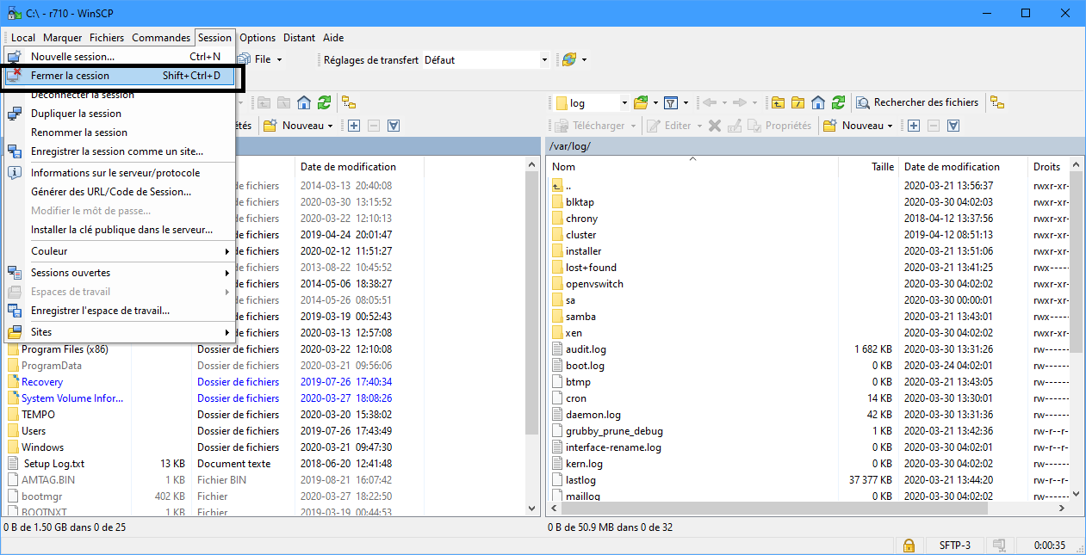Refresh the remote /var/log/ panel
Image resolution: width=1086 pixels, height=555 pixels.
[x=838, y=102]
